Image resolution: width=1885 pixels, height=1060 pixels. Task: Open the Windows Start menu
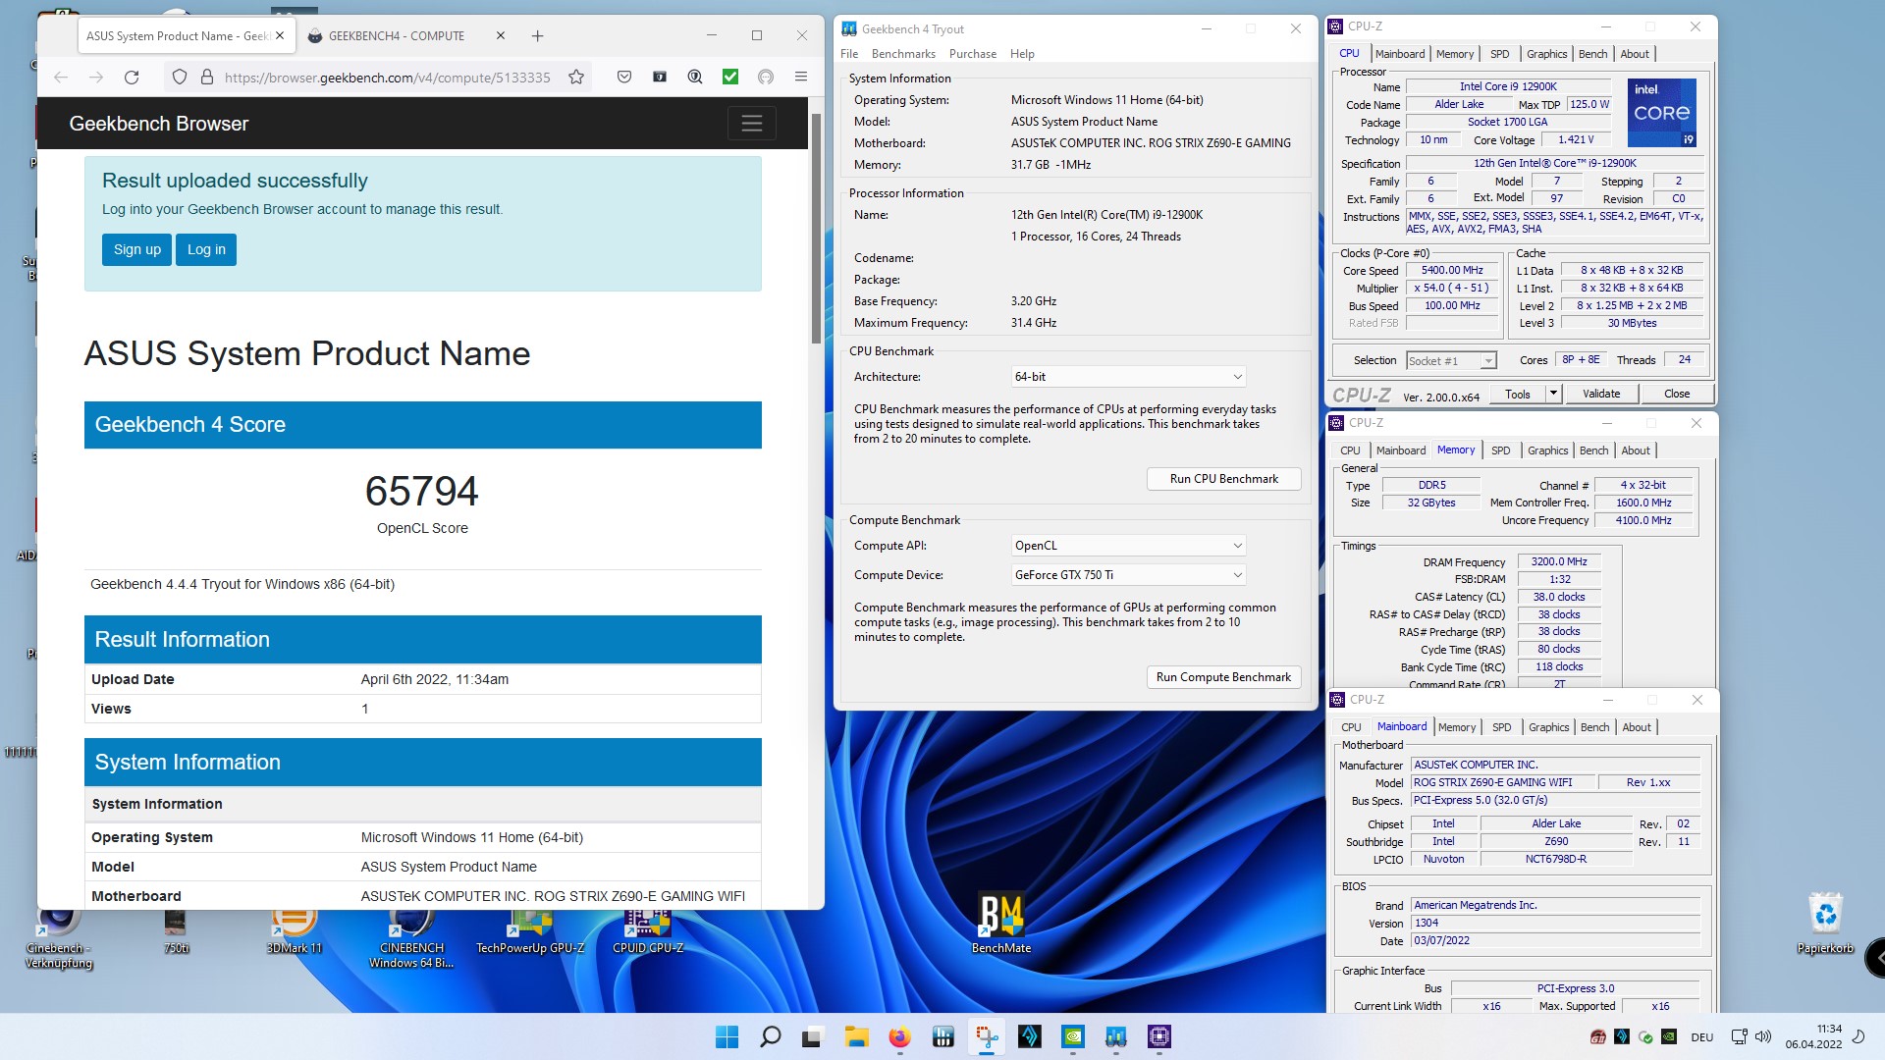pos(727,1036)
